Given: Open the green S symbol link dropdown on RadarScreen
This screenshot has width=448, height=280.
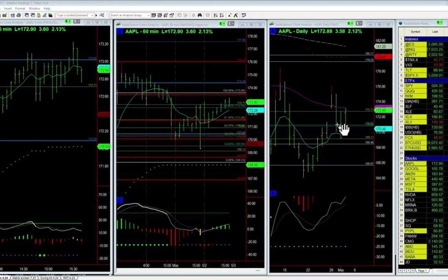Looking at the screenshot, I should (x=439, y=22).
